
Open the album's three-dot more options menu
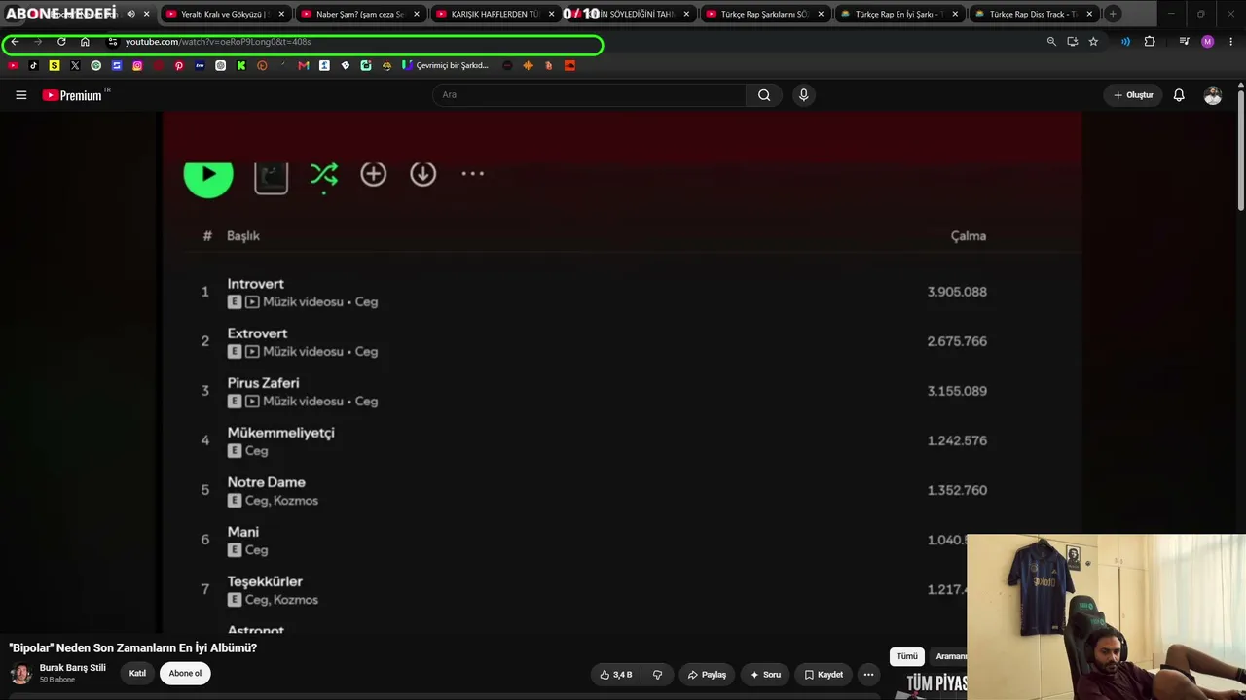point(472,174)
